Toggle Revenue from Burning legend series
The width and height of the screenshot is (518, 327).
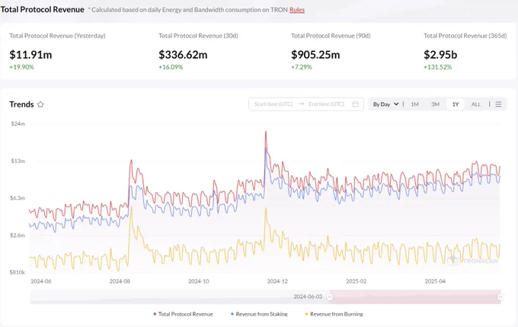(334, 314)
